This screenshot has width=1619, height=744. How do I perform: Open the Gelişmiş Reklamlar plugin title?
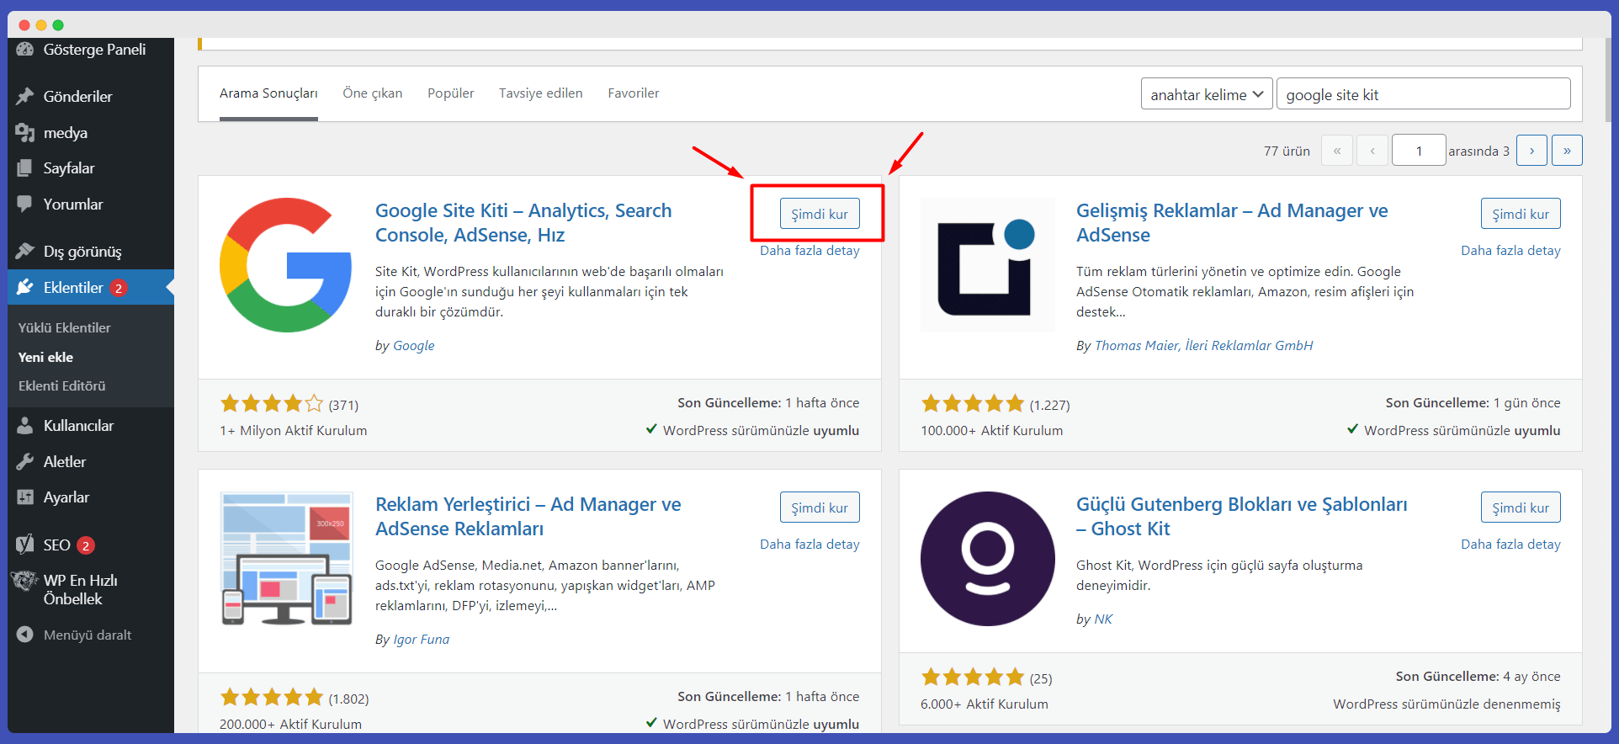tap(1232, 223)
